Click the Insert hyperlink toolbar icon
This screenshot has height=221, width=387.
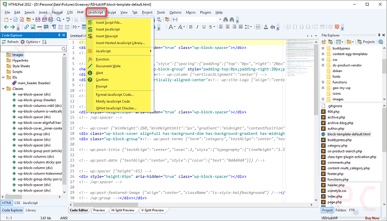(27, 27)
